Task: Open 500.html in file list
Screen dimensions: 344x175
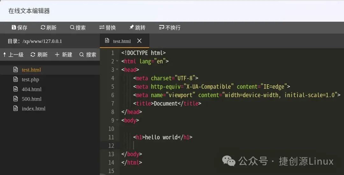Action: pyautogui.click(x=32, y=99)
